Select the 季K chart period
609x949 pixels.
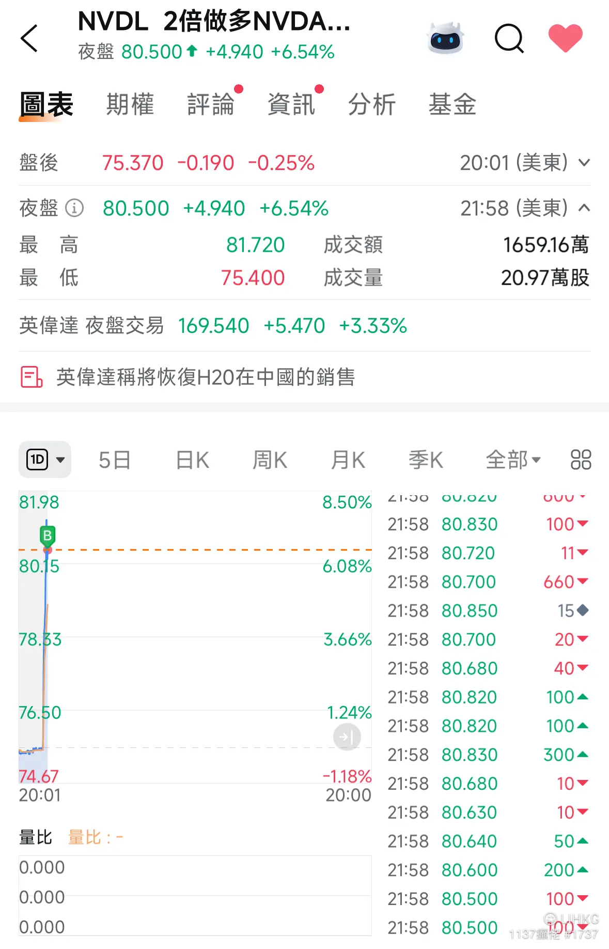(x=426, y=460)
